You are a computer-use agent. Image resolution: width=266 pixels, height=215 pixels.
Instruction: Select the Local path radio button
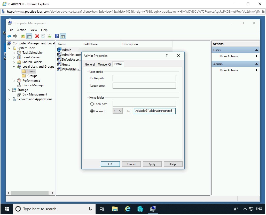(x=92, y=104)
